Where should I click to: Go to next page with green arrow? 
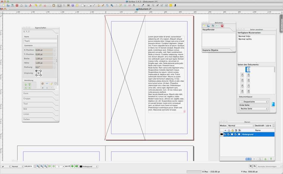click(x=72, y=166)
